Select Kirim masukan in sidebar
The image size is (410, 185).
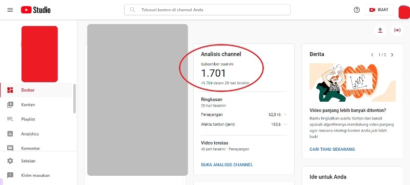click(x=36, y=175)
